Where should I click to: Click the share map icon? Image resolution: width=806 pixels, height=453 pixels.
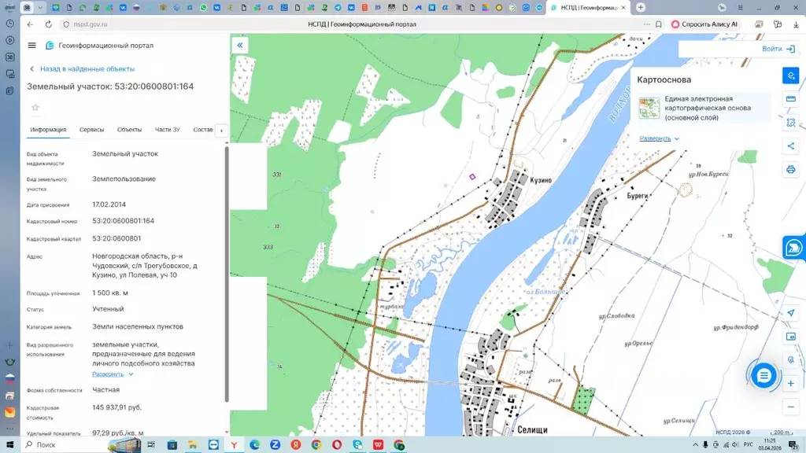tap(791, 145)
